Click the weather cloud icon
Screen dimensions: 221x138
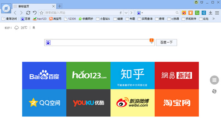[17, 28]
